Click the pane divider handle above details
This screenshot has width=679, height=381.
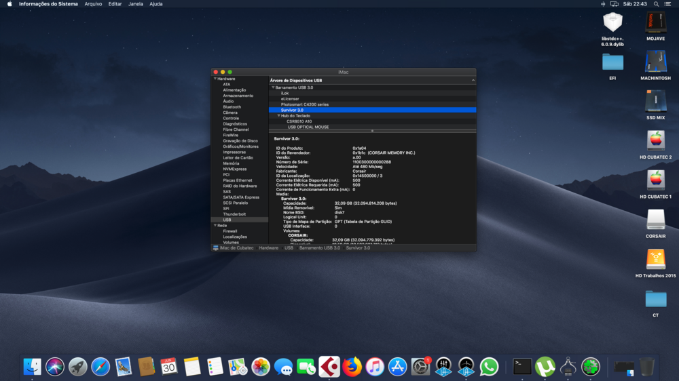point(371,130)
